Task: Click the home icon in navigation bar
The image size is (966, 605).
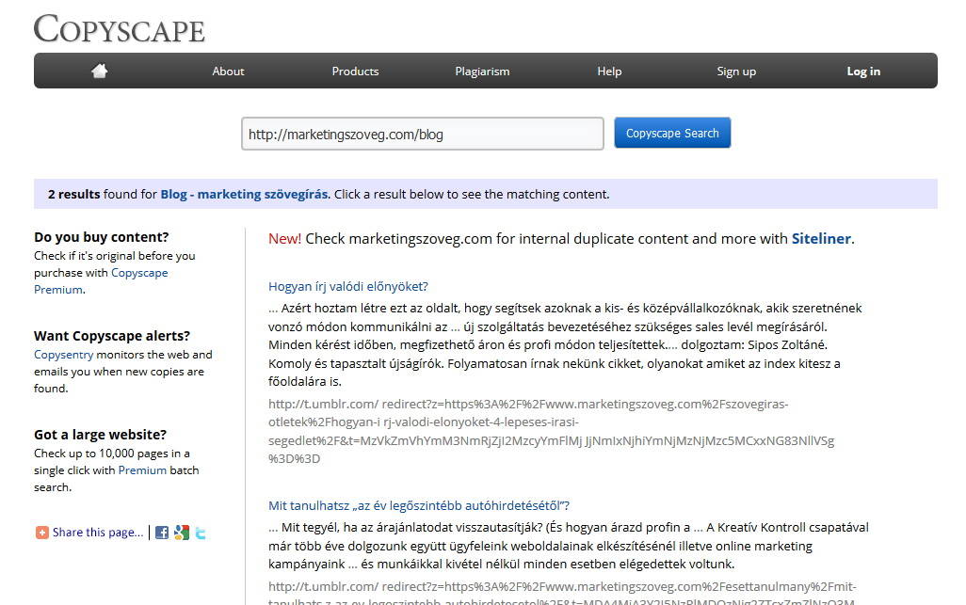Action: coord(99,72)
